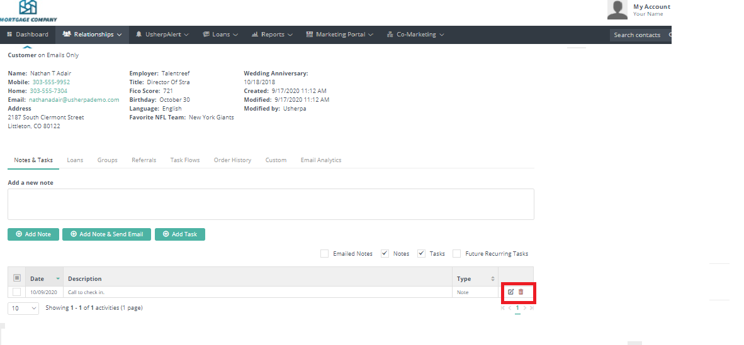The height and width of the screenshot is (345, 744).
Task: Open the page size dropdown showing 10
Action: (x=23, y=309)
